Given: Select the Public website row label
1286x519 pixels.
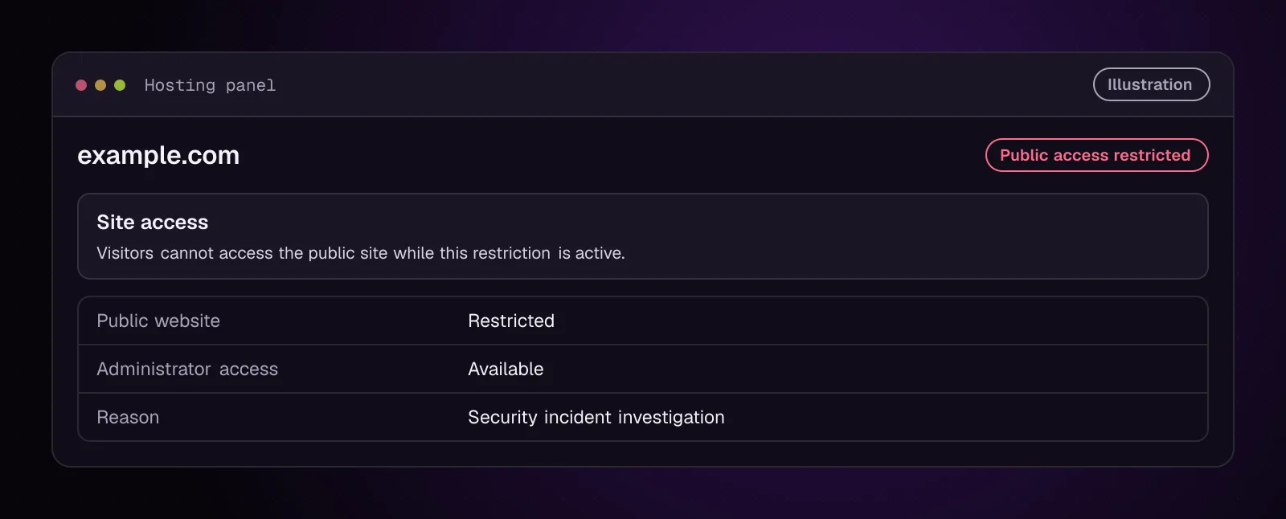Looking at the screenshot, I should pyautogui.click(x=158, y=321).
